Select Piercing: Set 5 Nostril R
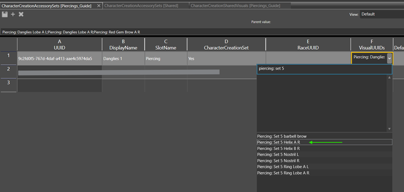The image size is (404, 192). pos(324,160)
